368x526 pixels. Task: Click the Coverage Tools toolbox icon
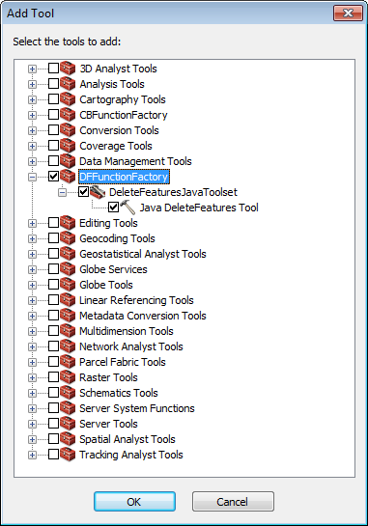pos(68,146)
